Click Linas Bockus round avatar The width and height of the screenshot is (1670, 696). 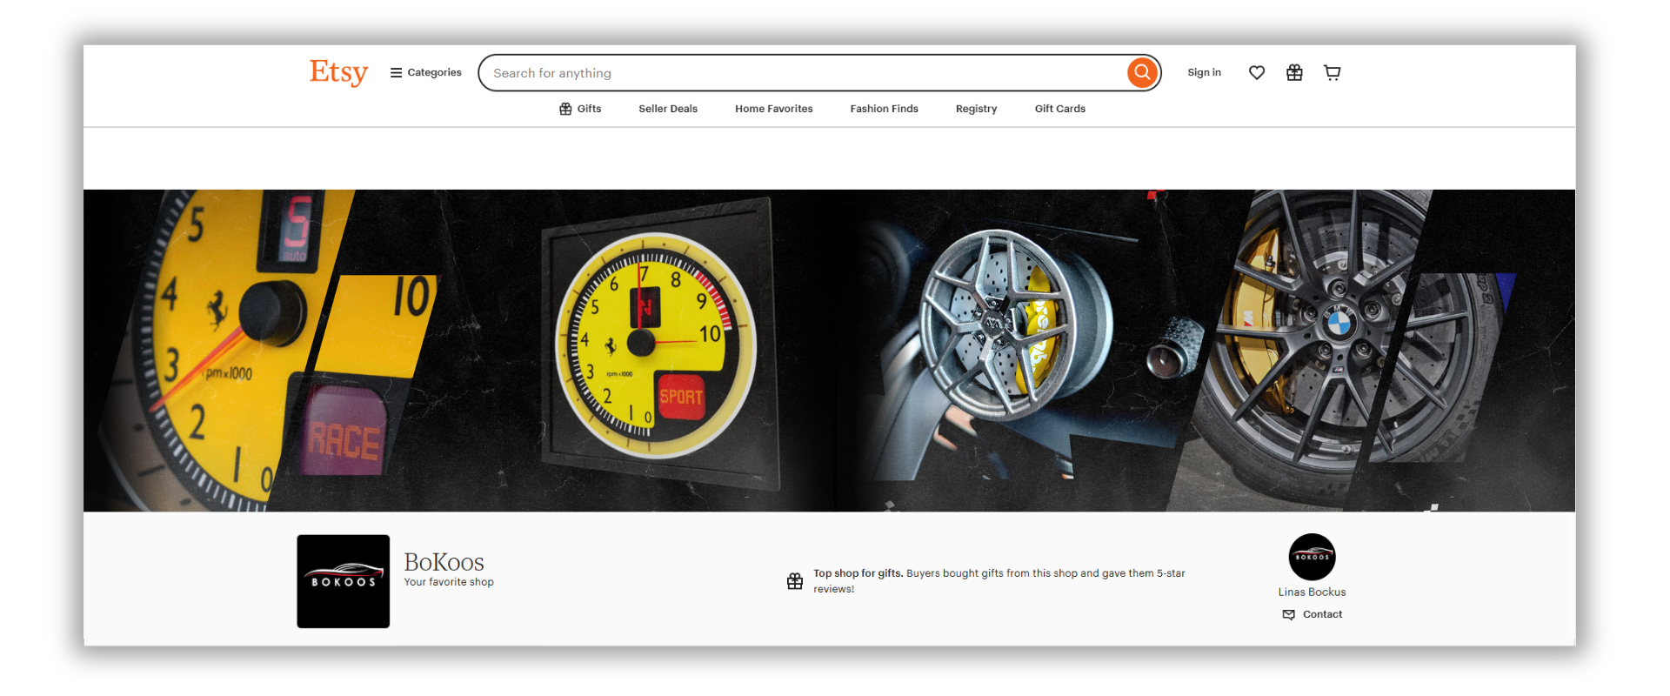(1312, 557)
